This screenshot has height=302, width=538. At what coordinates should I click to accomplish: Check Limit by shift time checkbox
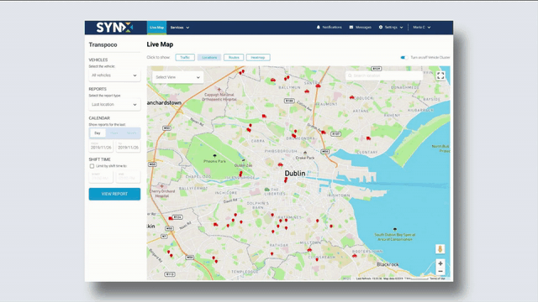(92, 166)
